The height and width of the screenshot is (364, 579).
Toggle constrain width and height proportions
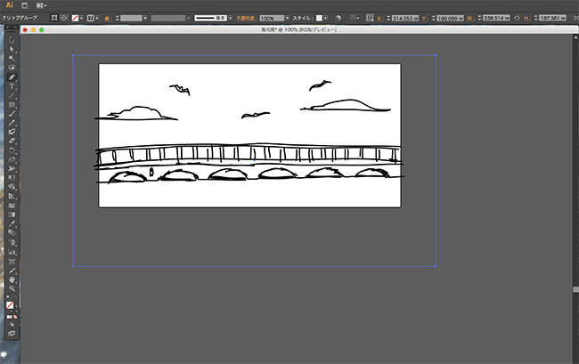[x=517, y=18]
